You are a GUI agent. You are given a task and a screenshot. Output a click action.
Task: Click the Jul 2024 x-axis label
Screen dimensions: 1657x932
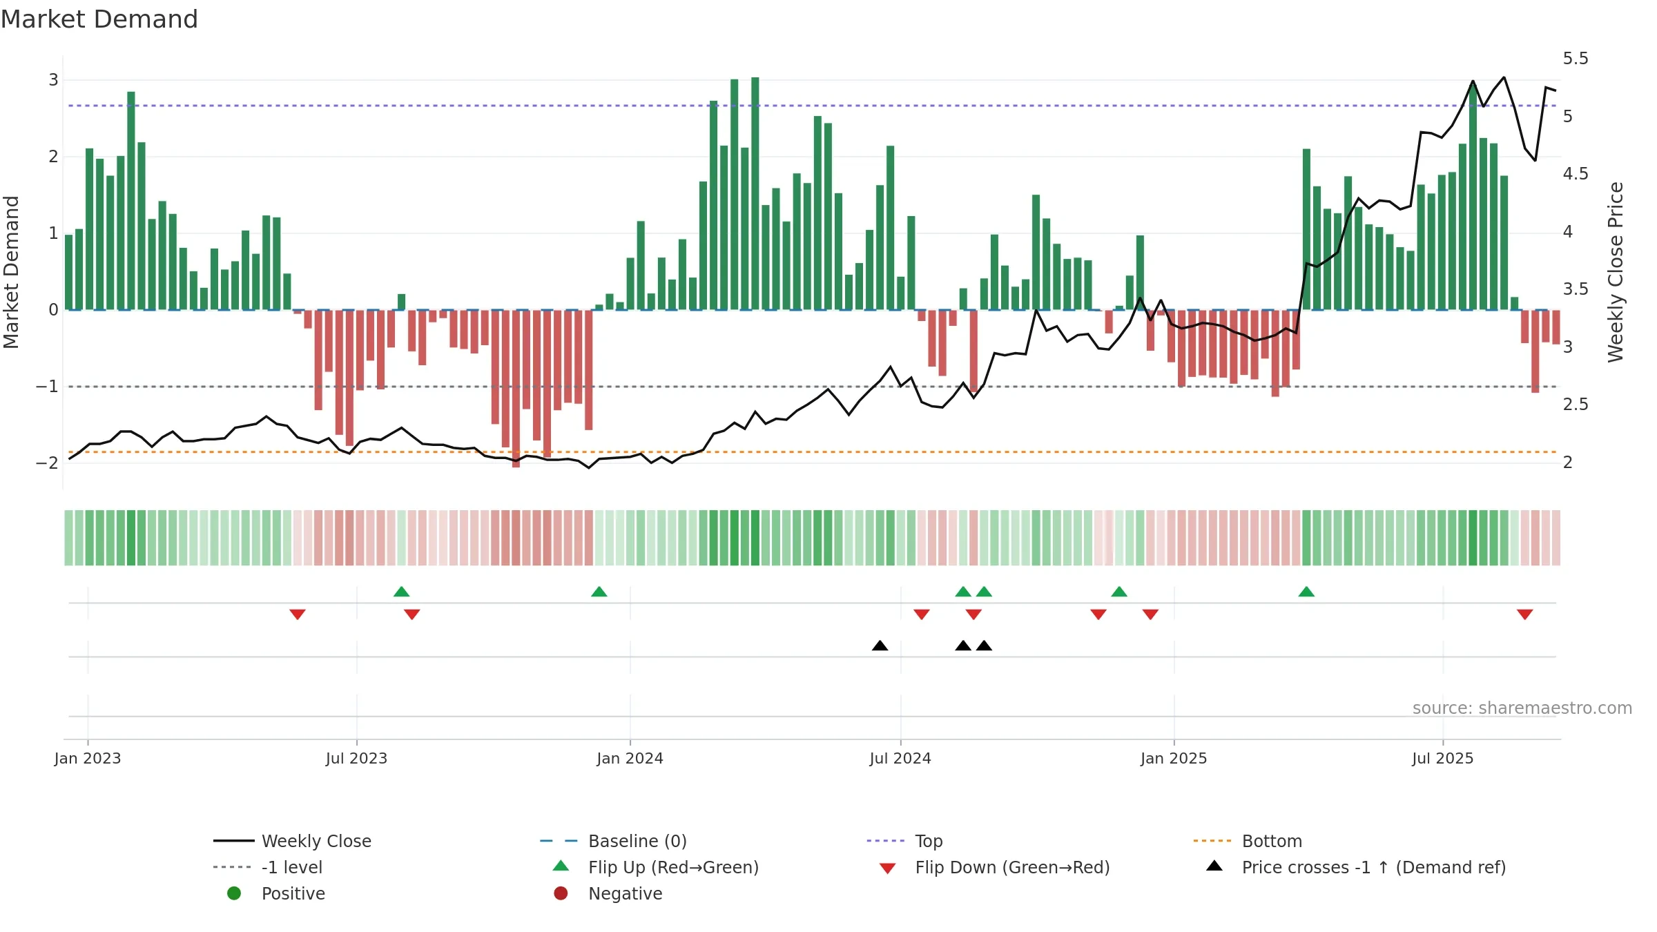pos(900,759)
